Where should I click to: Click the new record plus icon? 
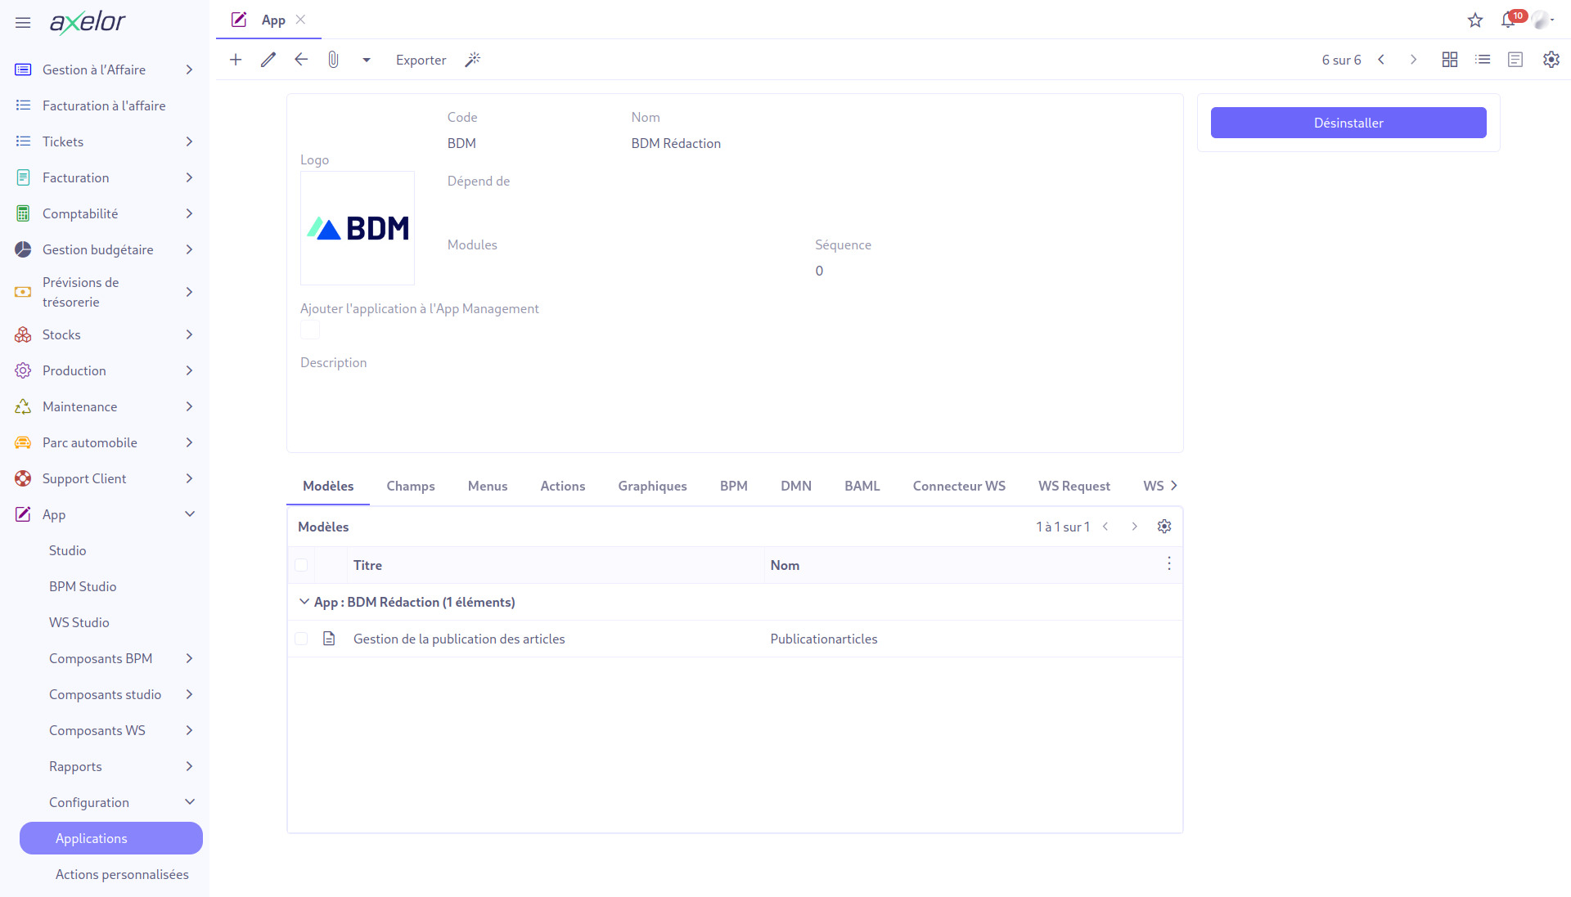[x=236, y=60]
